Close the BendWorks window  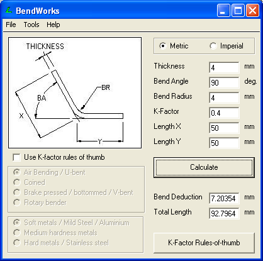[x=252, y=10]
